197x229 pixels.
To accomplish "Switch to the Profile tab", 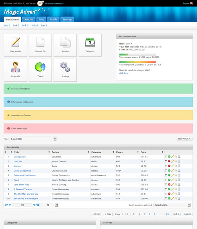I will (x=53, y=19).
